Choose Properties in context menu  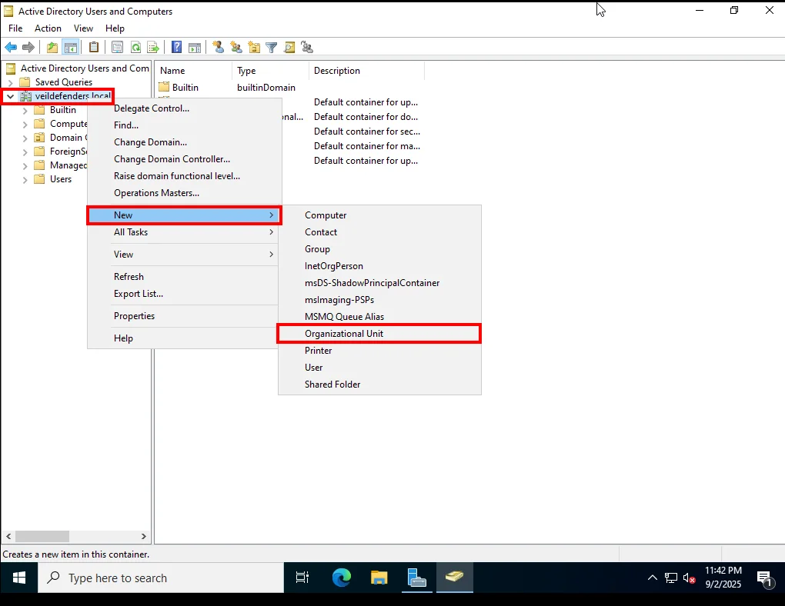[184, 316]
